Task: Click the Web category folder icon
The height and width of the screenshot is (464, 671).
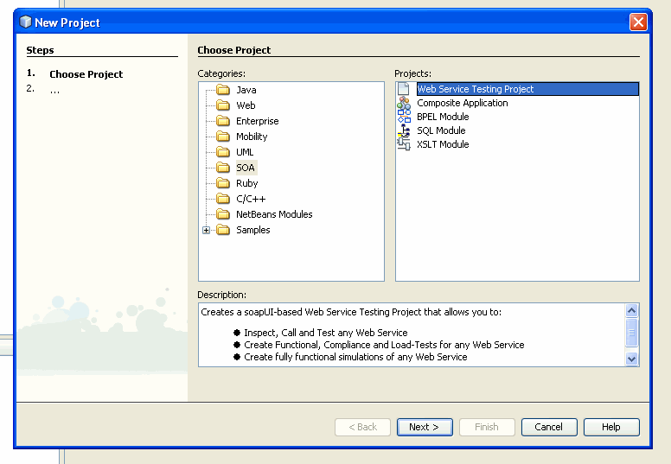Action: [223, 105]
